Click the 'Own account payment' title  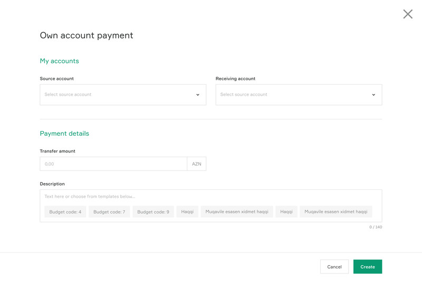(87, 35)
